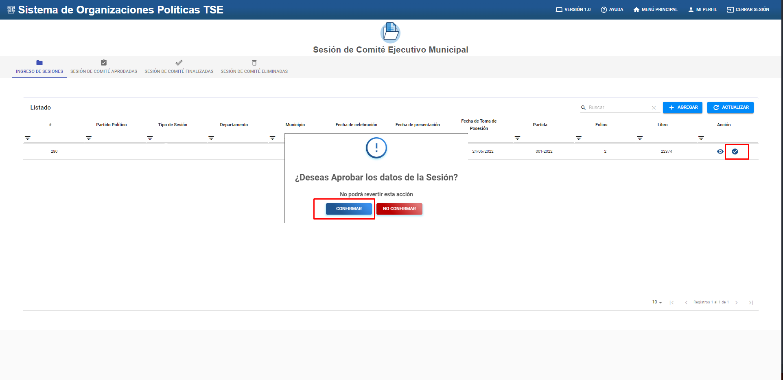Viewport: 783px width, 380px height.
Task: Click the filter icon under Partida column
Action: click(x=517, y=138)
